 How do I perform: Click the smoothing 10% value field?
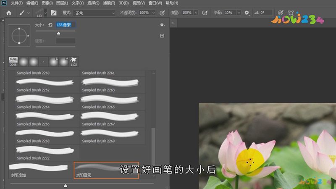(230, 13)
